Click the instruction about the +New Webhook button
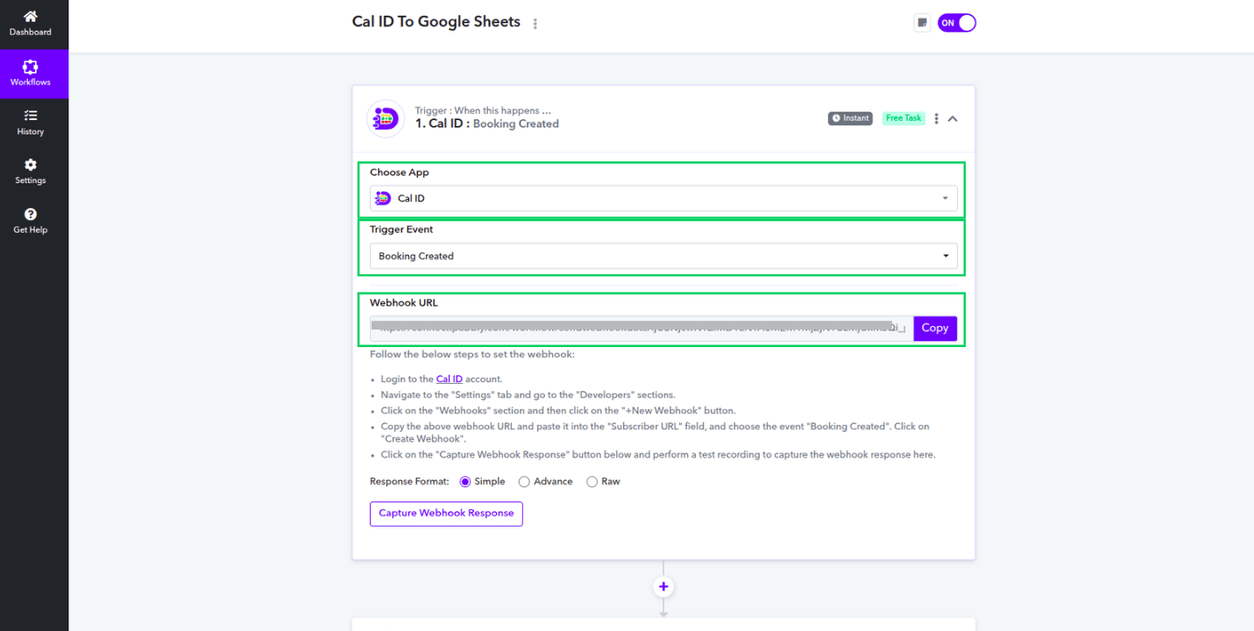 (x=558, y=410)
